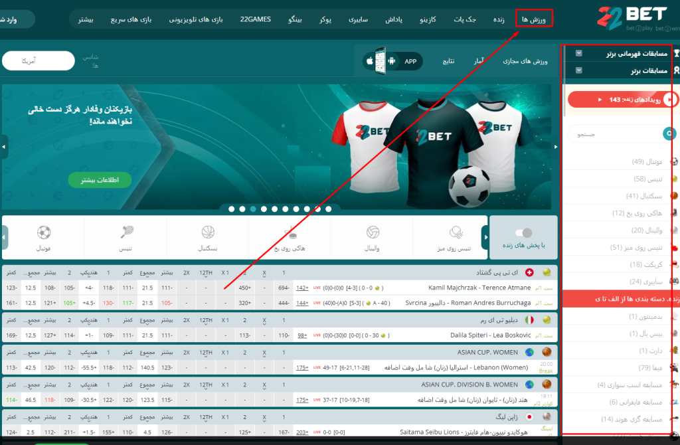The width and height of the screenshot is (680, 445).
Task: Open the بینگو menu item
Action: click(295, 19)
